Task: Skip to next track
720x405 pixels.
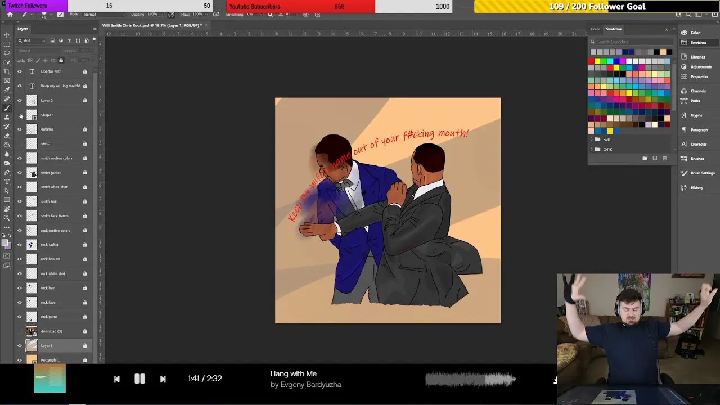Action: pyautogui.click(x=163, y=379)
